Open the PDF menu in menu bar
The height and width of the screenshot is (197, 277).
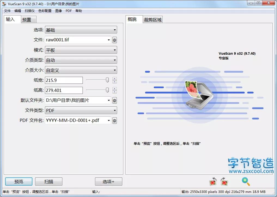69,11
